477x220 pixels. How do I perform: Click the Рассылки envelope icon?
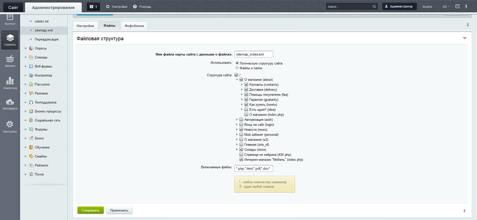coord(31,84)
